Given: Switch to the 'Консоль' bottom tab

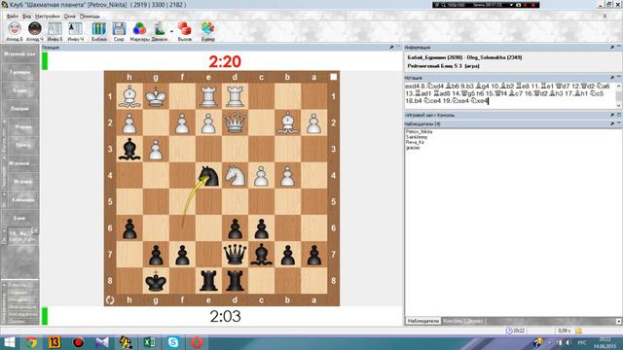Looking at the screenshot, I should point(453,321).
